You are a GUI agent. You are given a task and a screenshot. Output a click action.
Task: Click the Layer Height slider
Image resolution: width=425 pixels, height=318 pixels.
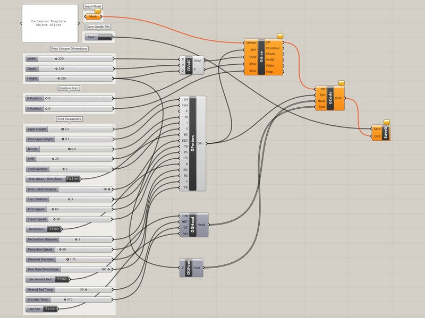[69, 129]
